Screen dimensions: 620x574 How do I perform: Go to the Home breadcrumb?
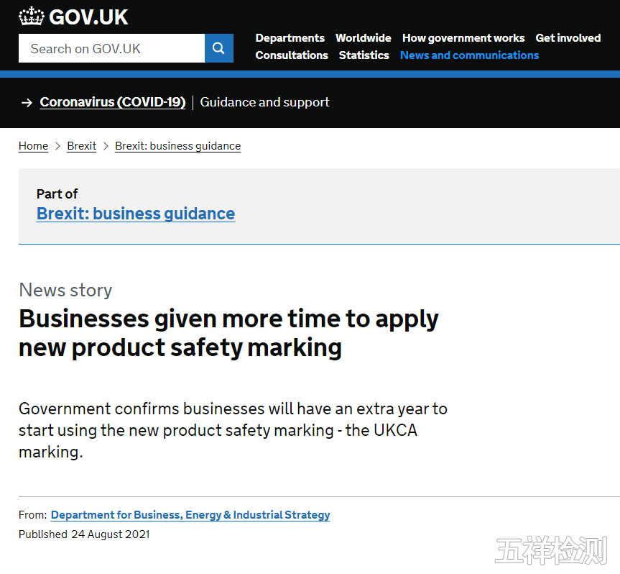[x=33, y=146]
